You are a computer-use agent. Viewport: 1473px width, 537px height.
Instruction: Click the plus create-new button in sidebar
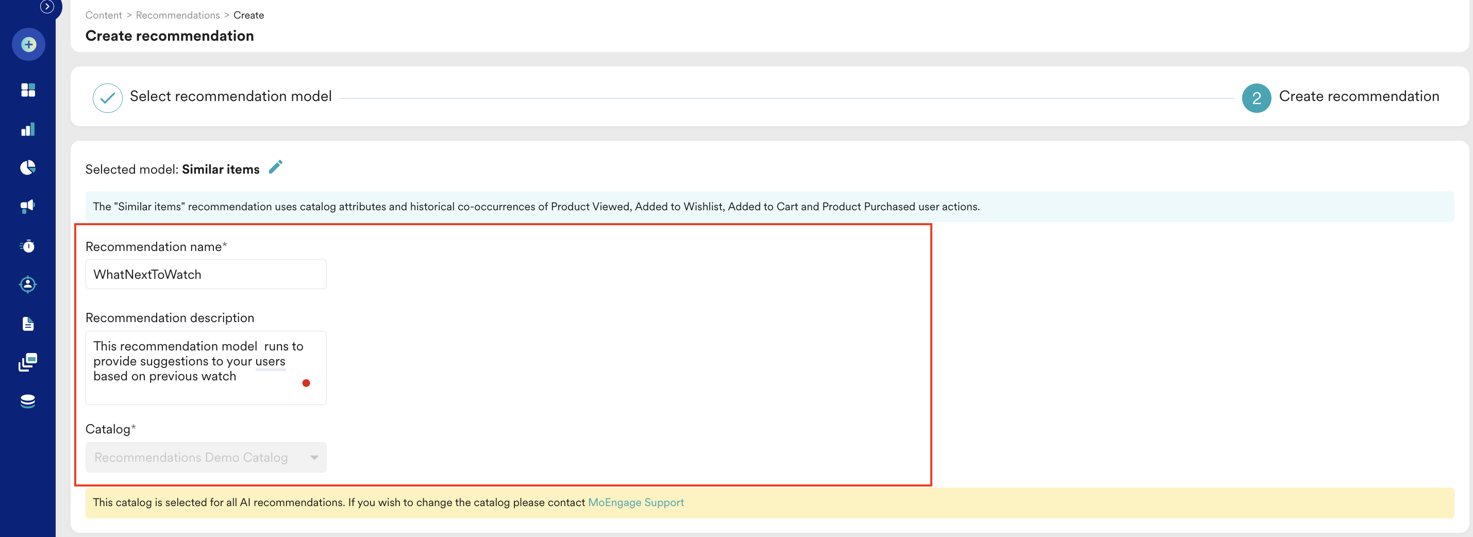(x=28, y=45)
